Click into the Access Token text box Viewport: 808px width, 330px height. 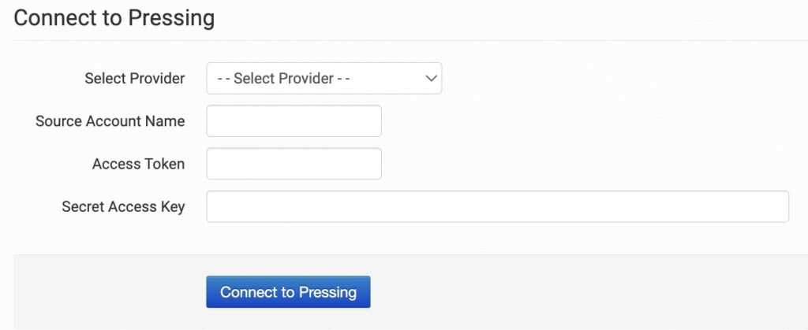click(294, 164)
